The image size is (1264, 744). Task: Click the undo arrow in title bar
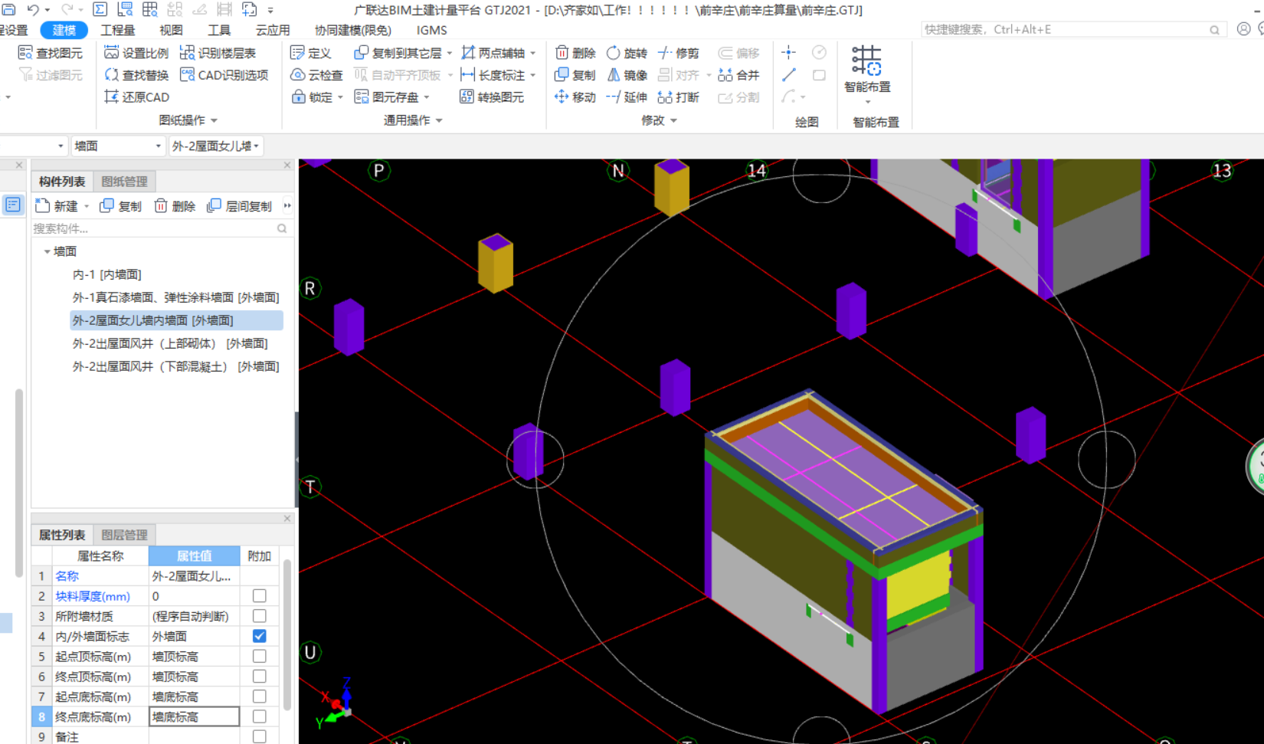click(33, 9)
